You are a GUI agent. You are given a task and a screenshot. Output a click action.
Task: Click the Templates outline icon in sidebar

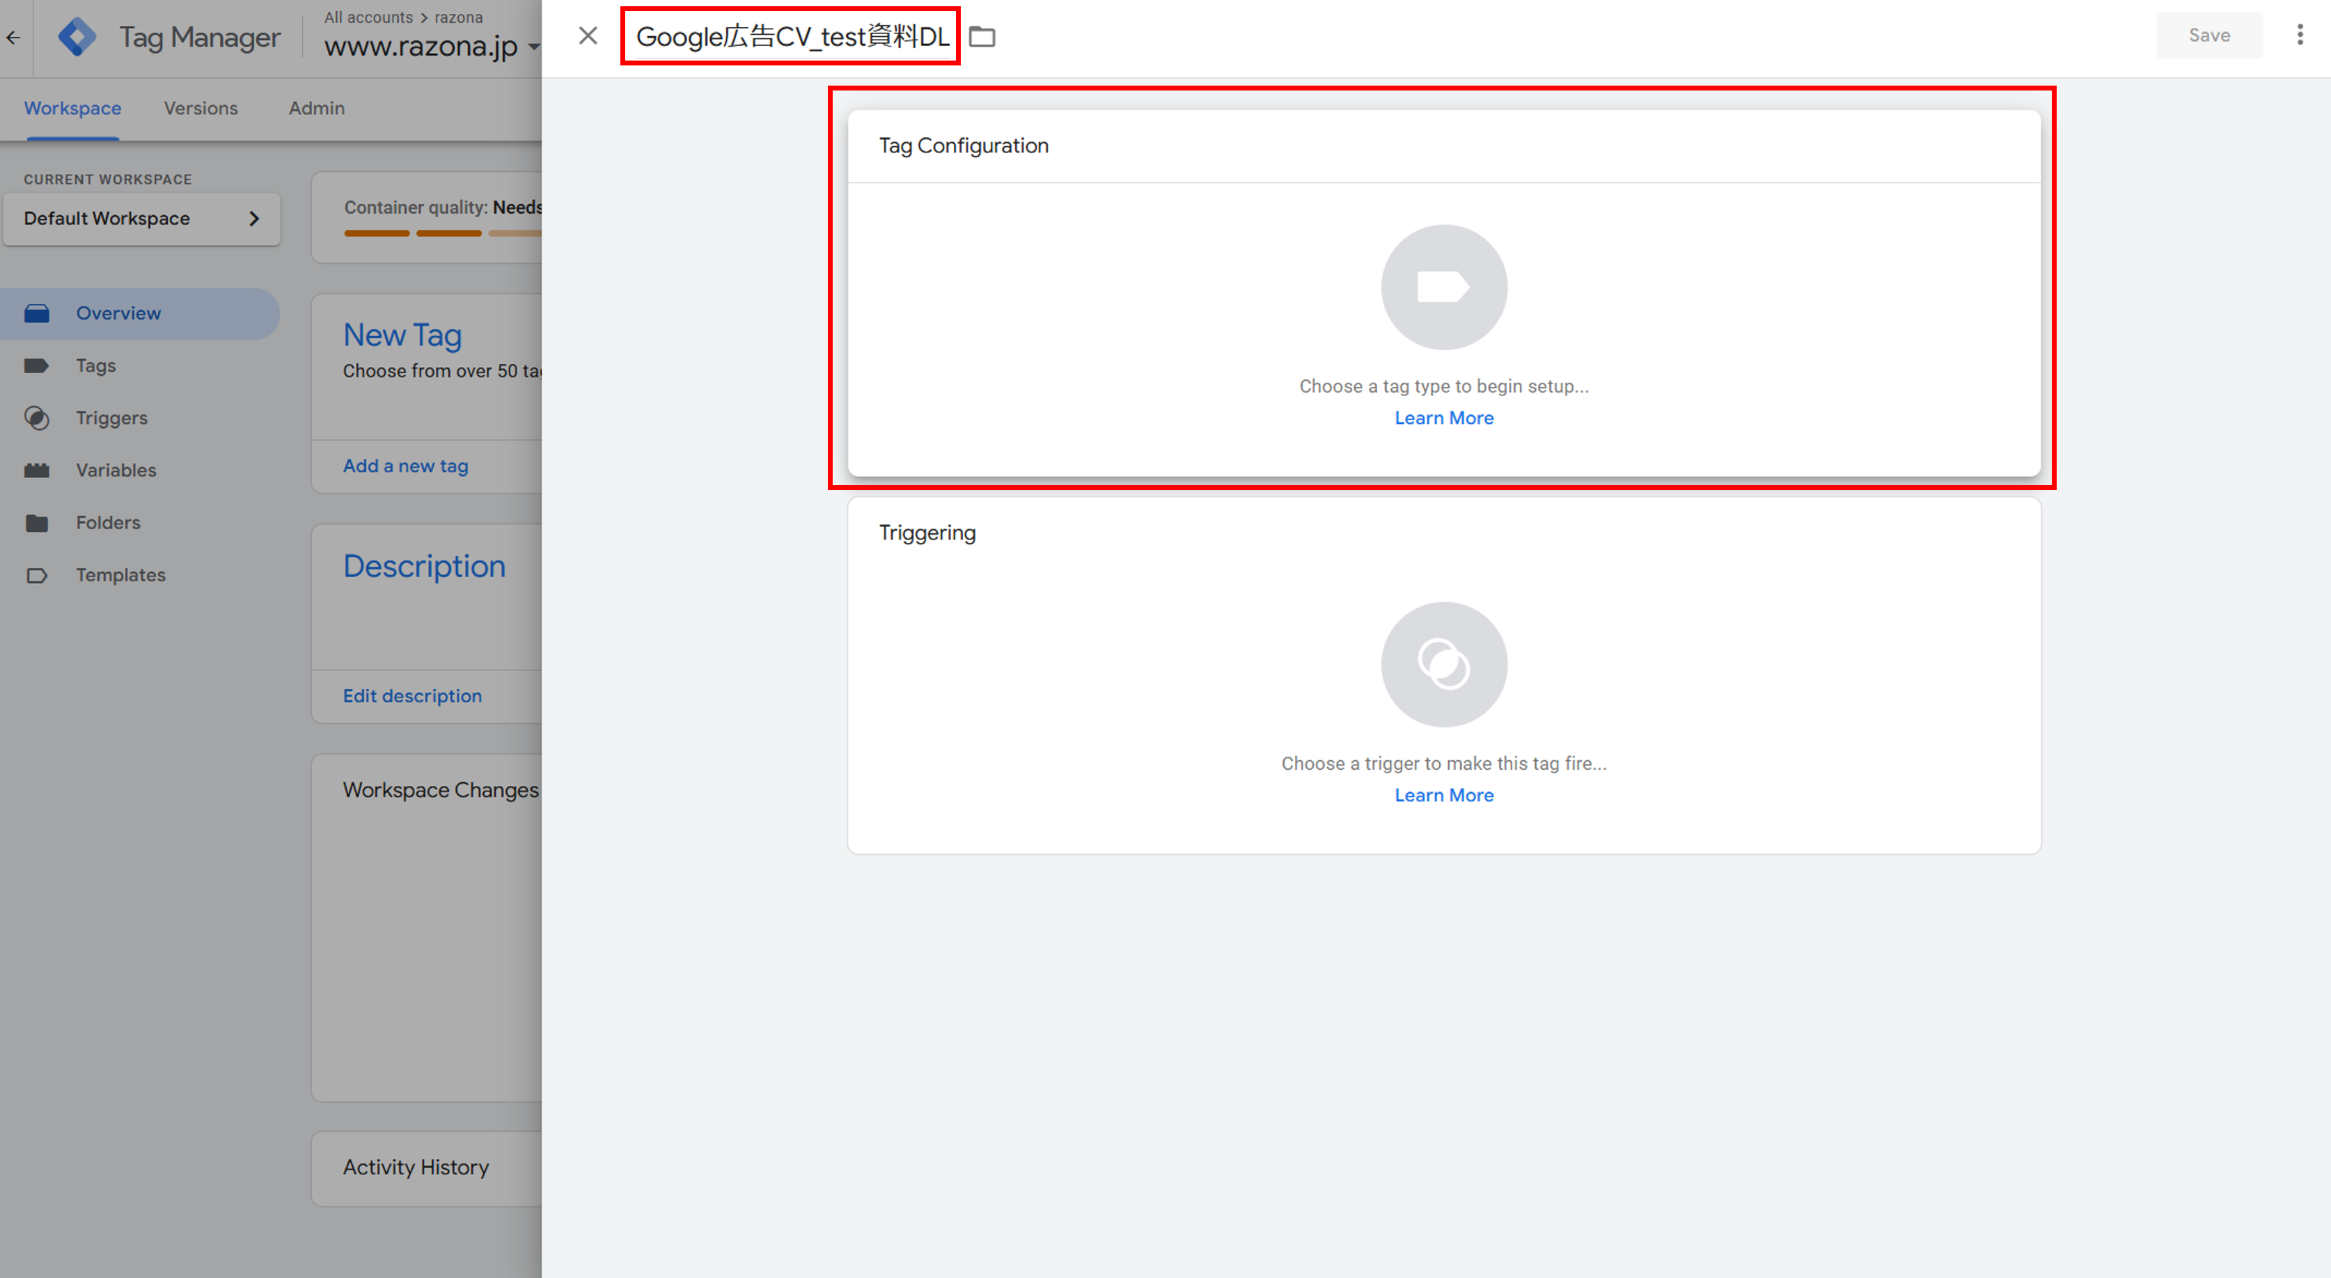37,575
